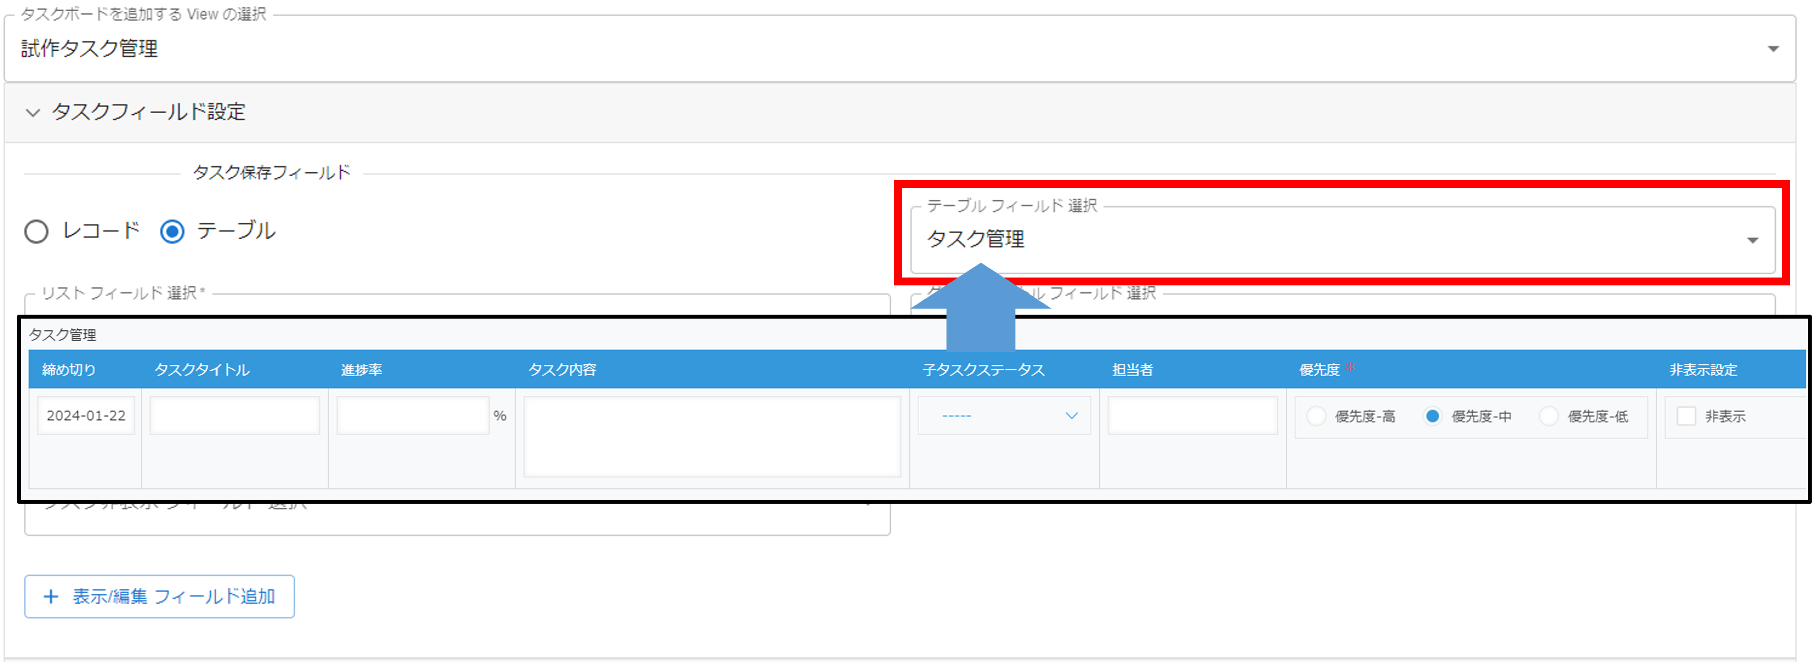This screenshot has height=662, width=1812.
Task: Select the テーブル radio button
Action: click(172, 231)
